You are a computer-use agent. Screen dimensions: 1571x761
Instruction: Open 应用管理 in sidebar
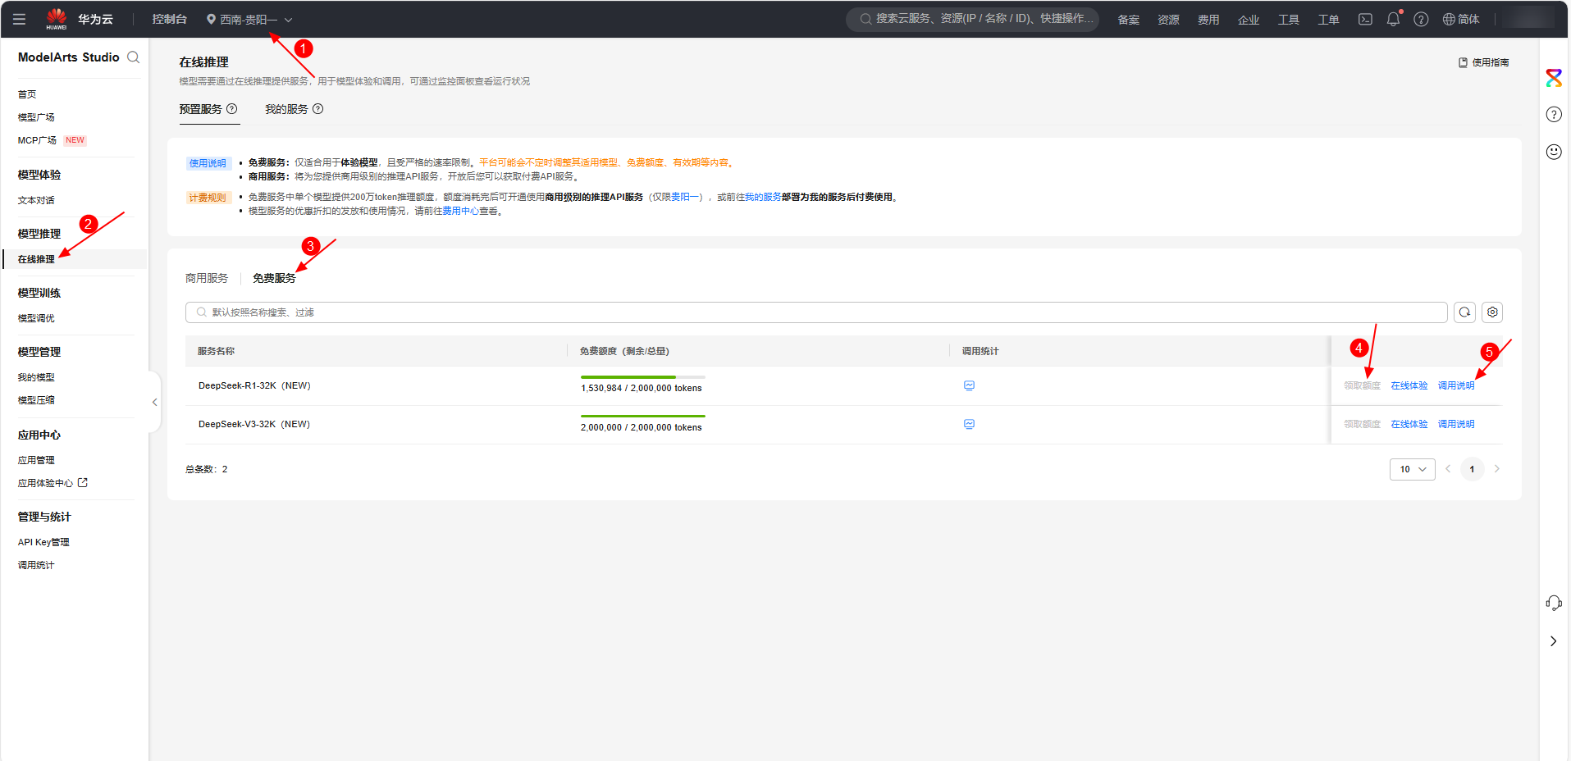36,460
